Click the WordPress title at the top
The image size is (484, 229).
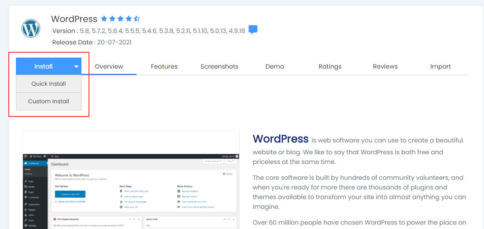pyautogui.click(x=74, y=19)
